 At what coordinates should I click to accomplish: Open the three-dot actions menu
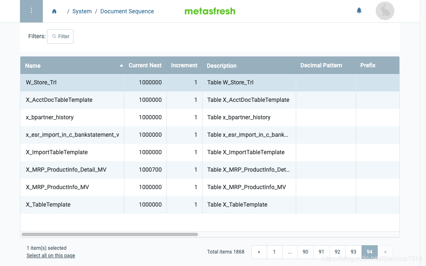pos(31,11)
